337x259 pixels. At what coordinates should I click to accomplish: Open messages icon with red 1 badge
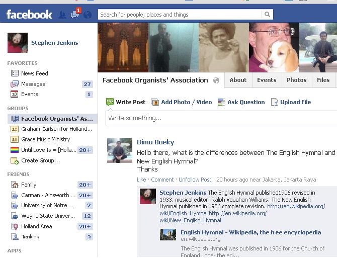(x=75, y=14)
